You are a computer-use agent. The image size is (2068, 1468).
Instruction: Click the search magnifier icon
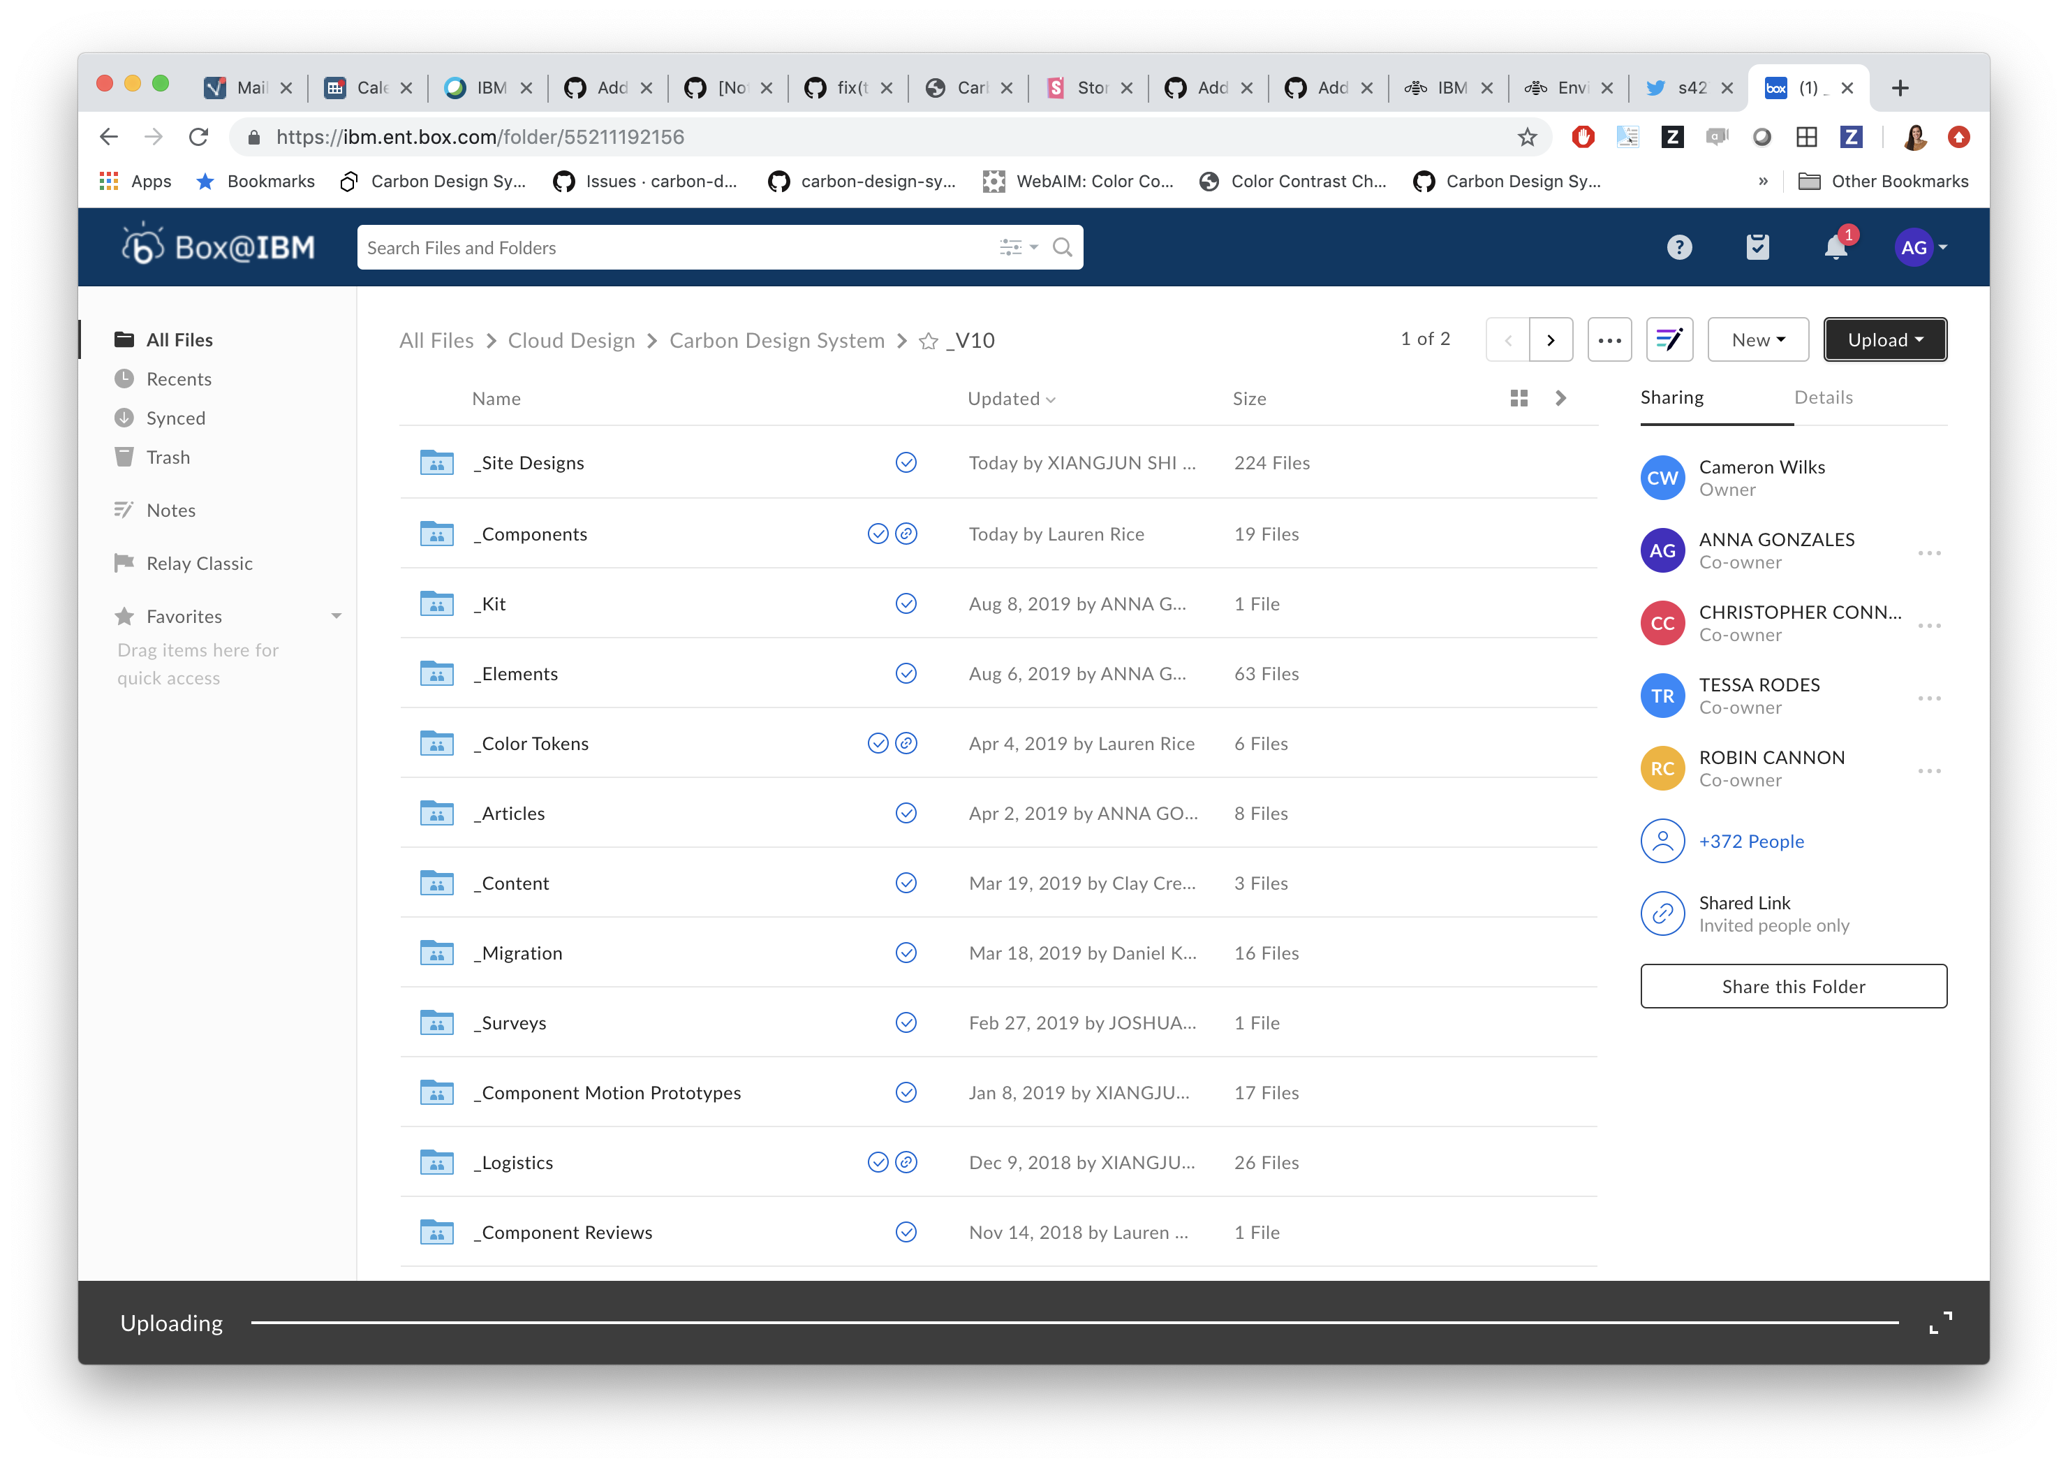(x=1063, y=248)
